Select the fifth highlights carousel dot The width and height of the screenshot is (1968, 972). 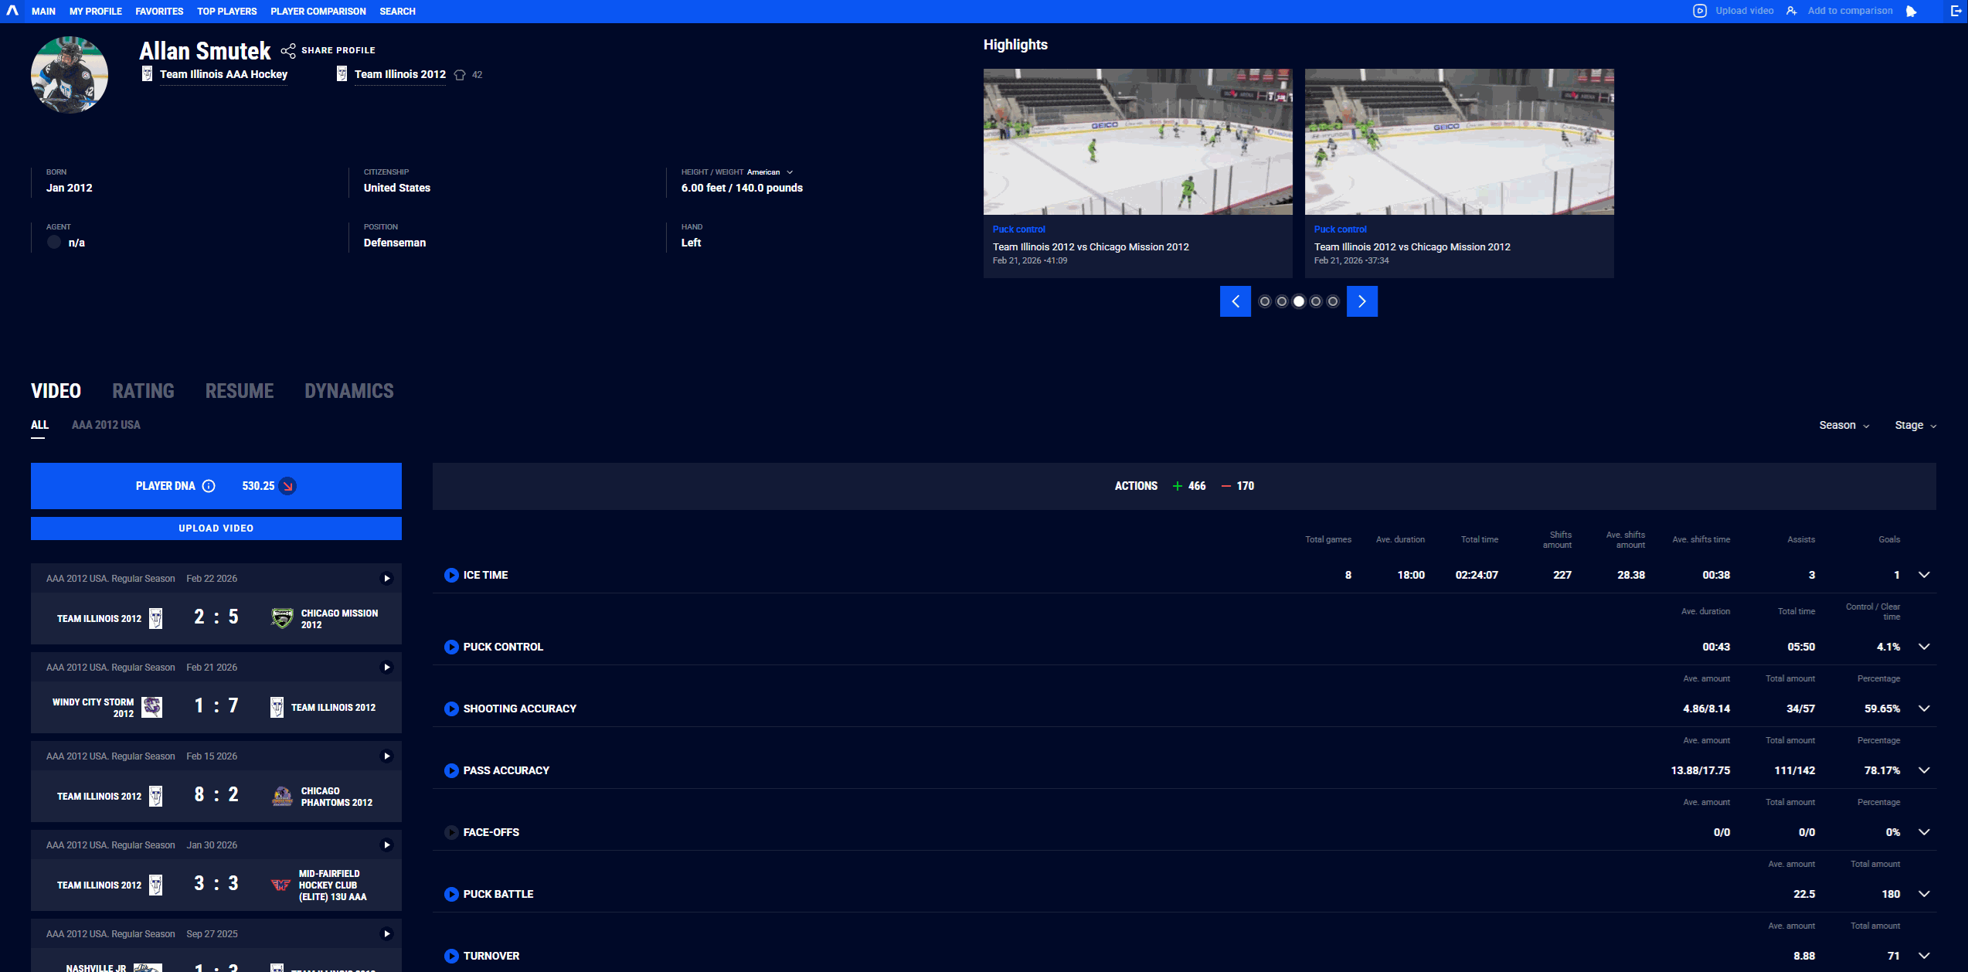[x=1333, y=301]
